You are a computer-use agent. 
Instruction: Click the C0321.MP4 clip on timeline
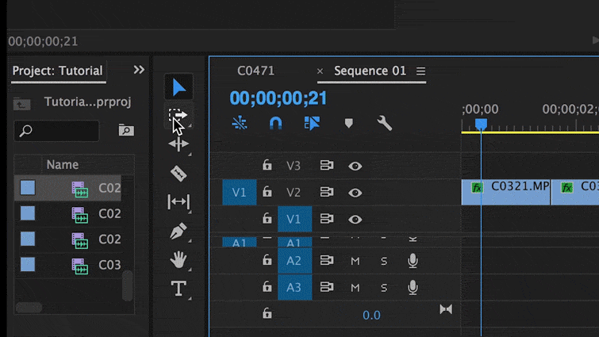click(x=512, y=191)
